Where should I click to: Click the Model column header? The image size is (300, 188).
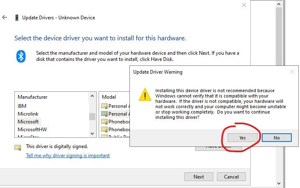tap(109, 97)
